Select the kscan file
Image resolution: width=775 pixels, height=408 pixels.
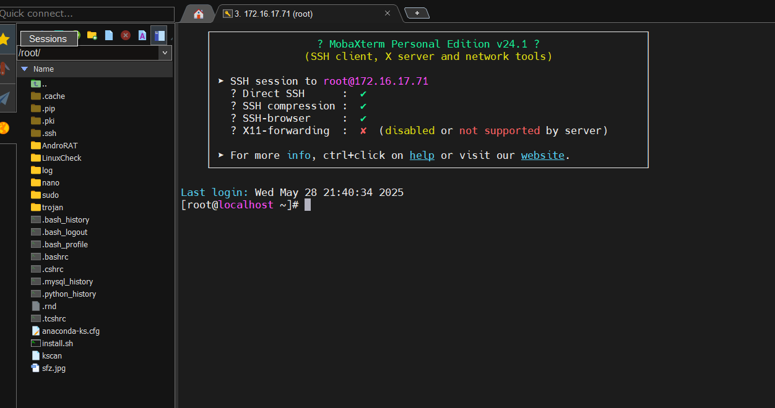tap(47, 355)
